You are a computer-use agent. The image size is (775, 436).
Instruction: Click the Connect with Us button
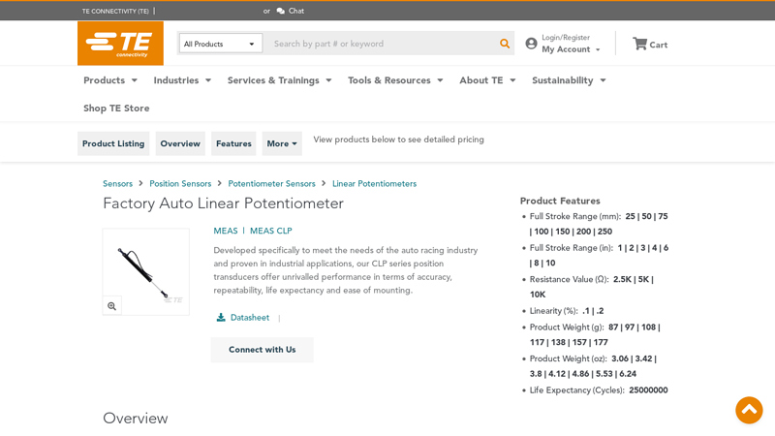click(262, 350)
